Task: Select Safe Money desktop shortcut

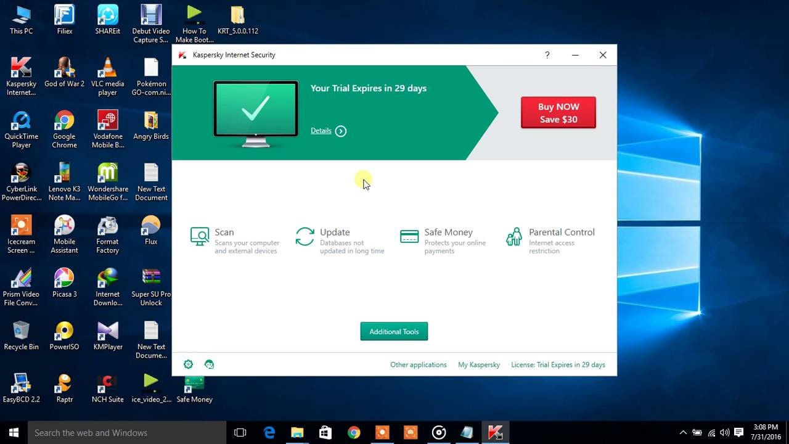Action: 194,388
